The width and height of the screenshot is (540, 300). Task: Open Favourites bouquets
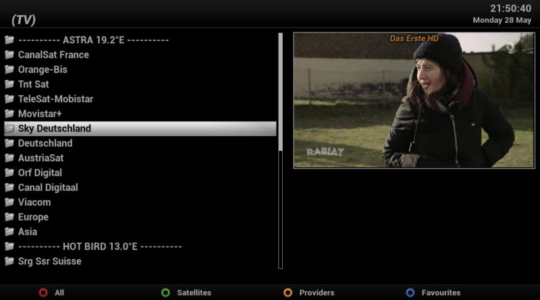coord(441,293)
